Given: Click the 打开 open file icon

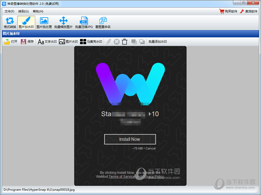Looking at the screenshot, I should coord(10,42).
